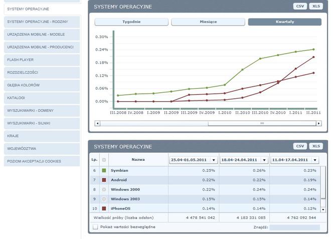Switch chart to Miesiące view
Image resolution: width=333 pixels, height=239 pixels.
tap(208, 22)
